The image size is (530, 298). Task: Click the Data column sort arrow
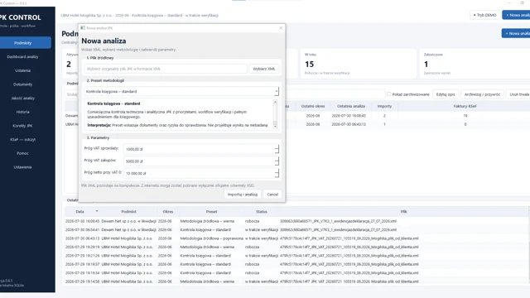click(x=97, y=211)
